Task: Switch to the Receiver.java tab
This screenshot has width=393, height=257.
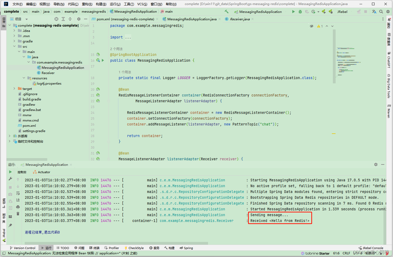Action: point(239,19)
